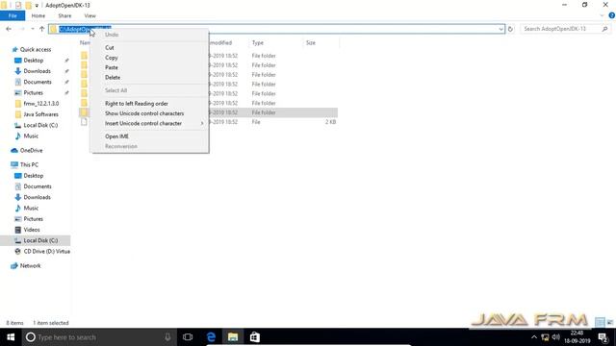Open pinned Desktop under Quick access
The image size is (616, 346).
pyautogui.click(x=34, y=61)
